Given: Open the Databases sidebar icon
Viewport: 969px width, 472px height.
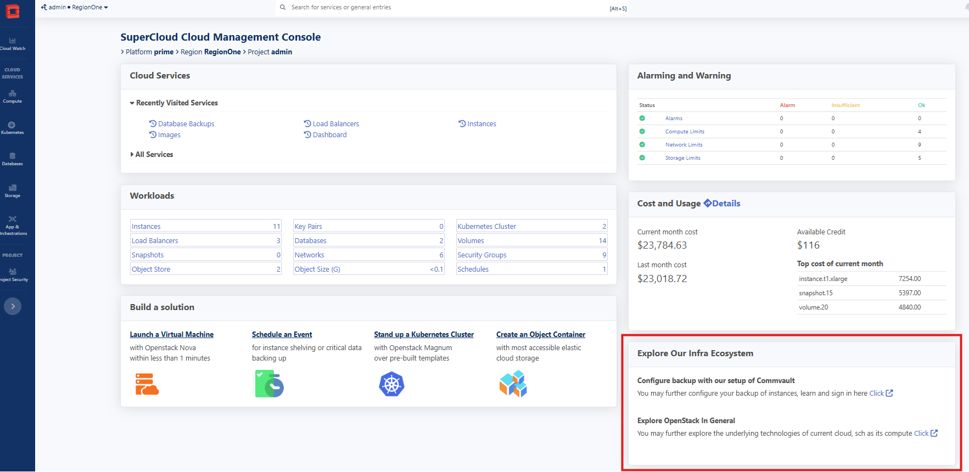Looking at the screenshot, I should [x=13, y=159].
